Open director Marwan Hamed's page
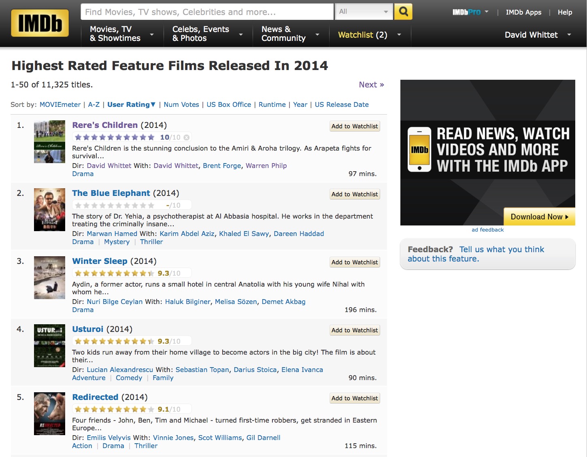Screen dimensions: 587x457 point(112,234)
